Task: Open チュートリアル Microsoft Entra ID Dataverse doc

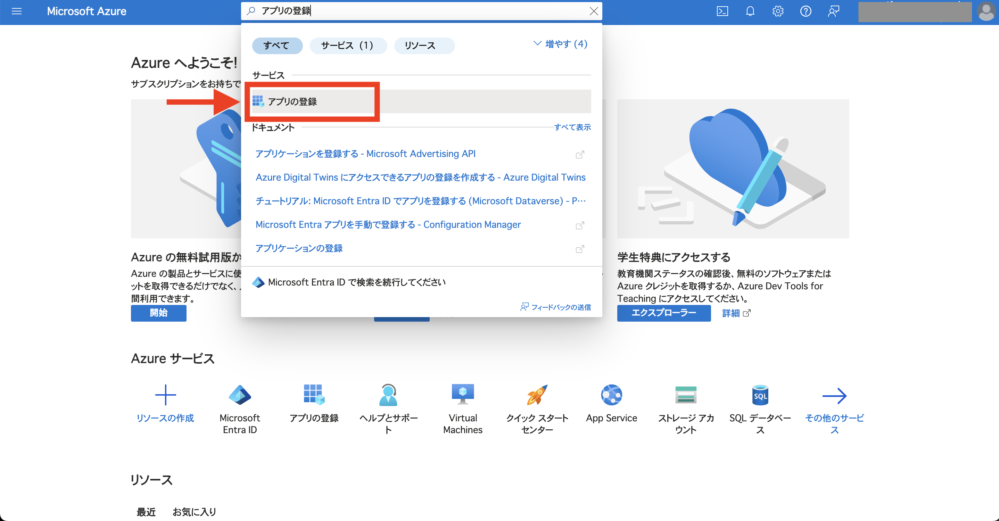Action: click(420, 201)
